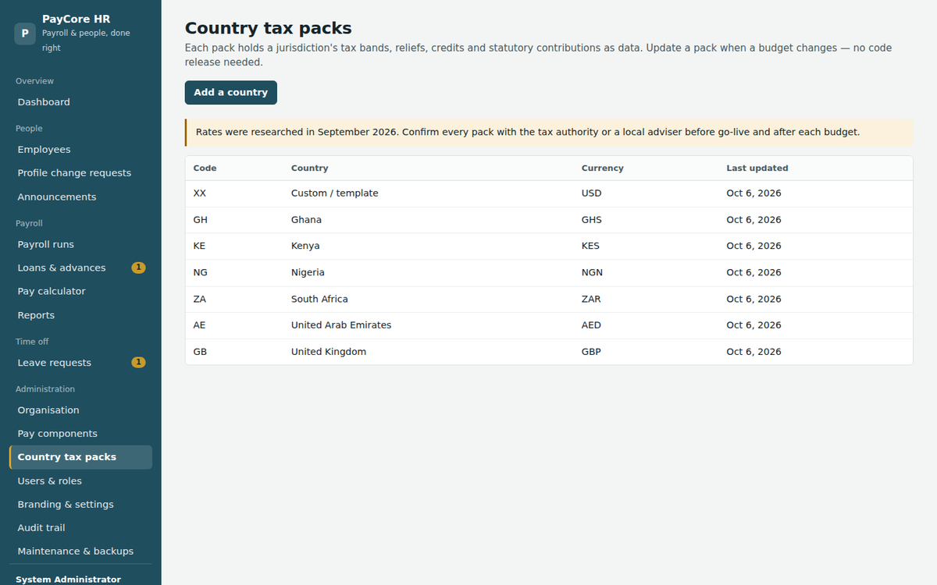
Task: Click the PayCore HR logo icon
Action: coord(25,34)
